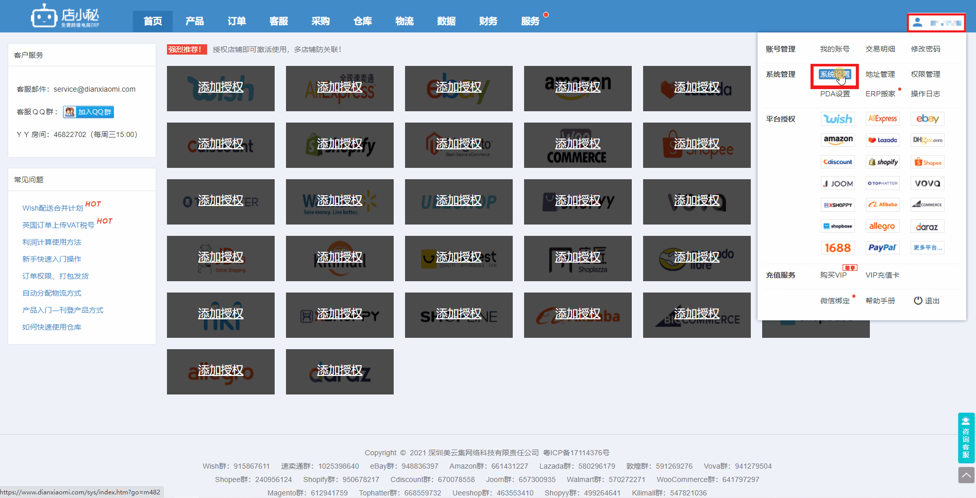Screen dimensions: 976x498
Task: Select the DHgate icon in dropdown
Action: click(x=927, y=140)
